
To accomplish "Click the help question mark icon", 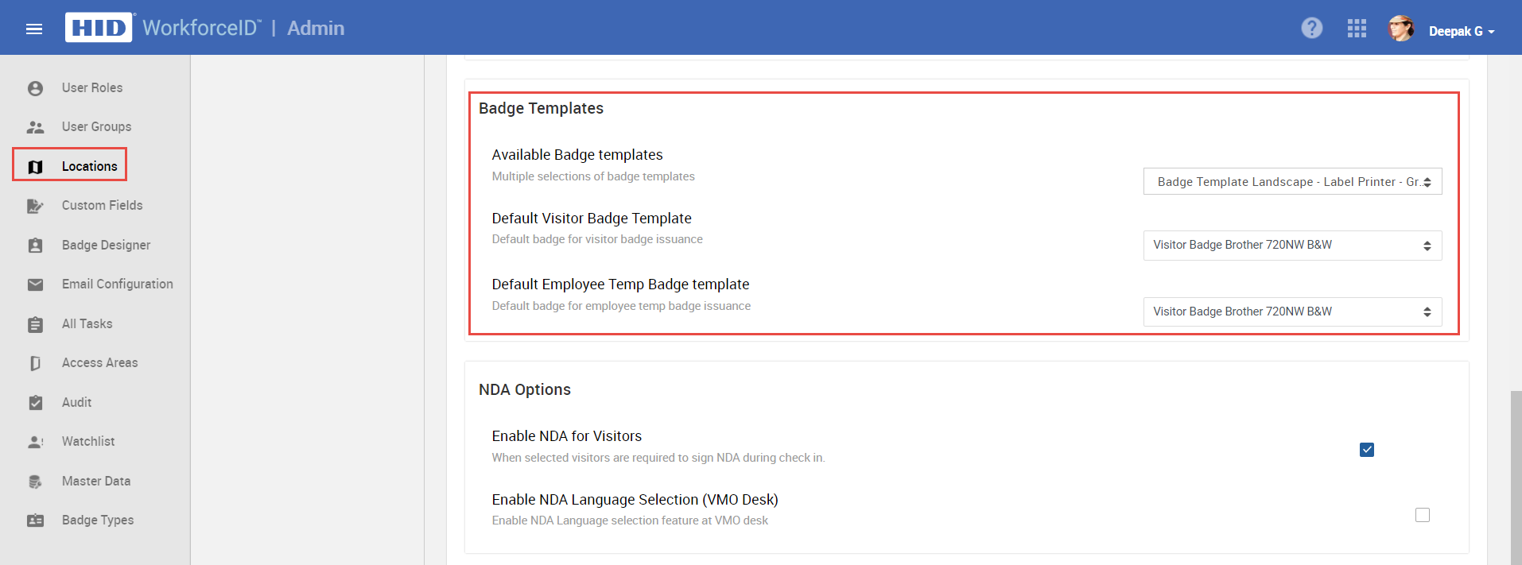I will [1312, 29].
